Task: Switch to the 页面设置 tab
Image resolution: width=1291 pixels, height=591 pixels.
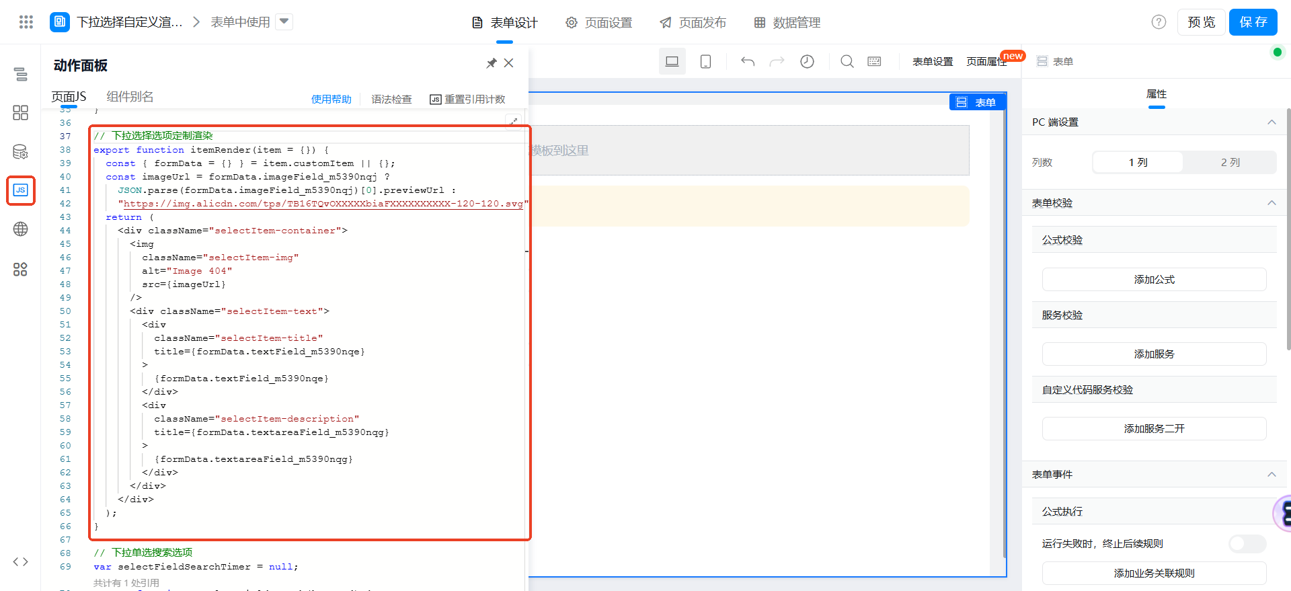Action: (x=598, y=23)
